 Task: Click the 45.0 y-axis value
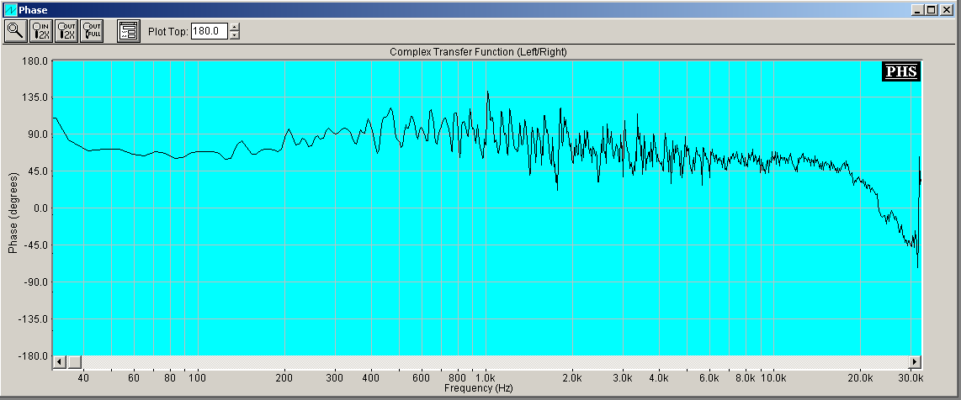pyautogui.click(x=38, y=171)
